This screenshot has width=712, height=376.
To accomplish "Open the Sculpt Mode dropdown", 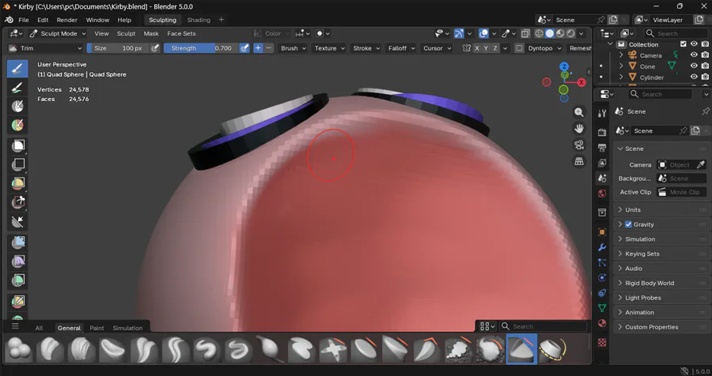I will [58, 33].
